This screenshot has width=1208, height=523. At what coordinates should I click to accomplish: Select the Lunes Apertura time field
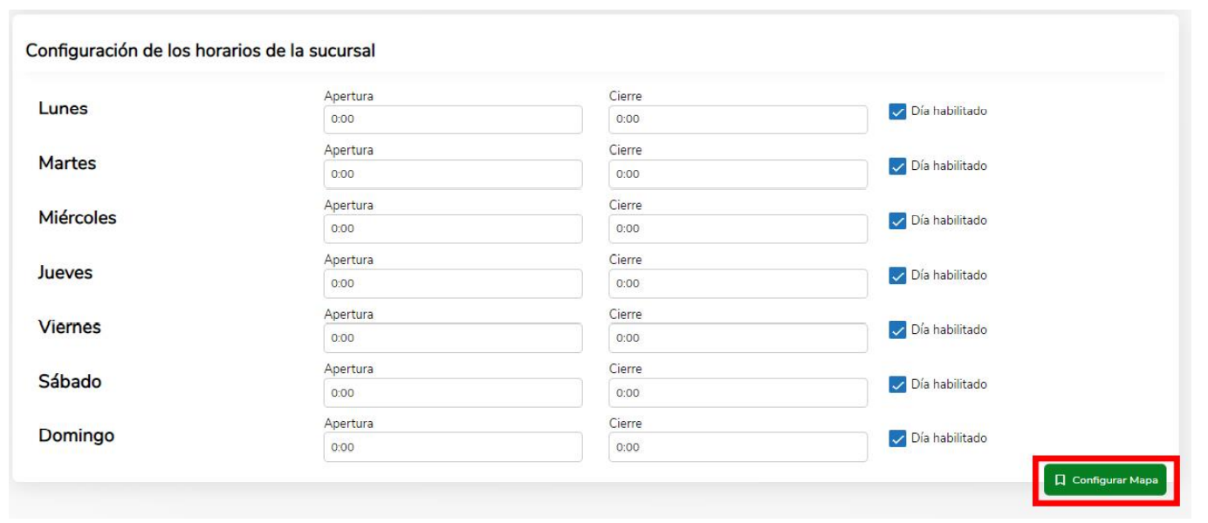pyautogui.click(x=453, y=119)
